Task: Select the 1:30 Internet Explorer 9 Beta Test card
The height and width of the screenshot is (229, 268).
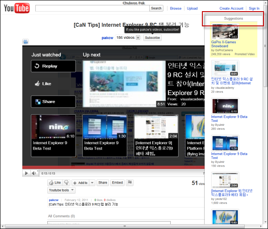Action: (x=105, y=136)
